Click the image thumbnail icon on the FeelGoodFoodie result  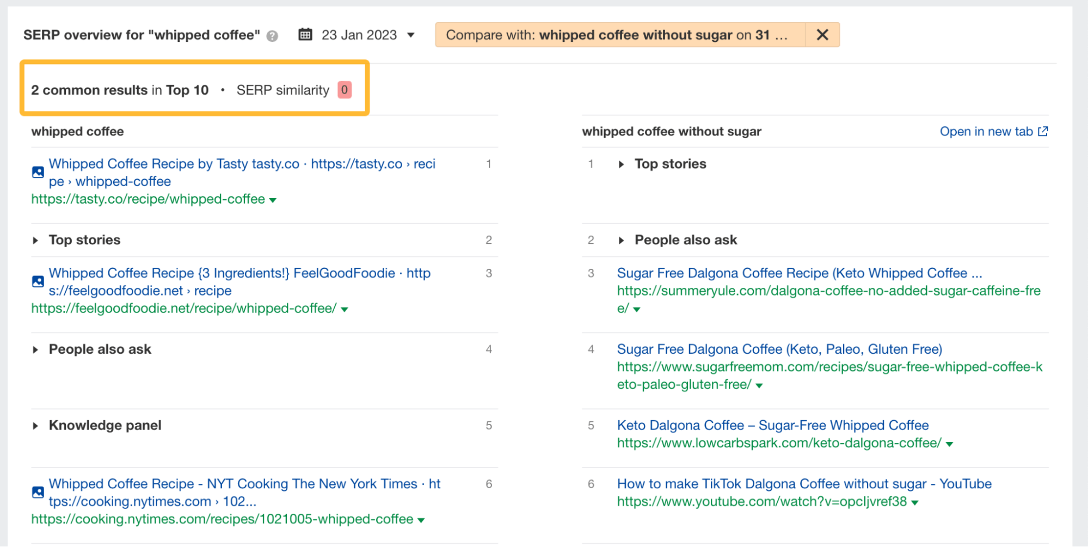click(x=37, y=281)
